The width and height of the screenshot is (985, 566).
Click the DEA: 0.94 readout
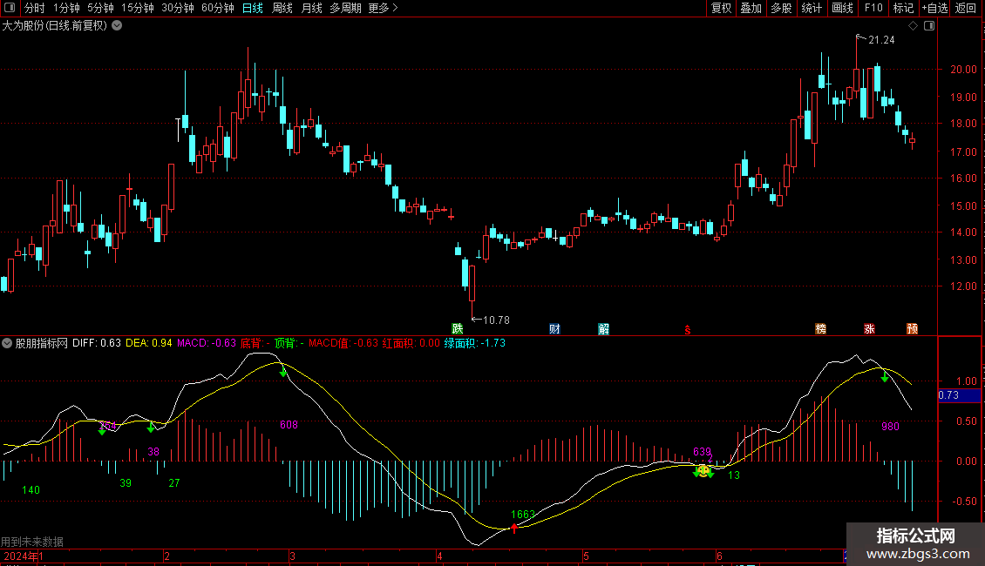tap(149, 343)
